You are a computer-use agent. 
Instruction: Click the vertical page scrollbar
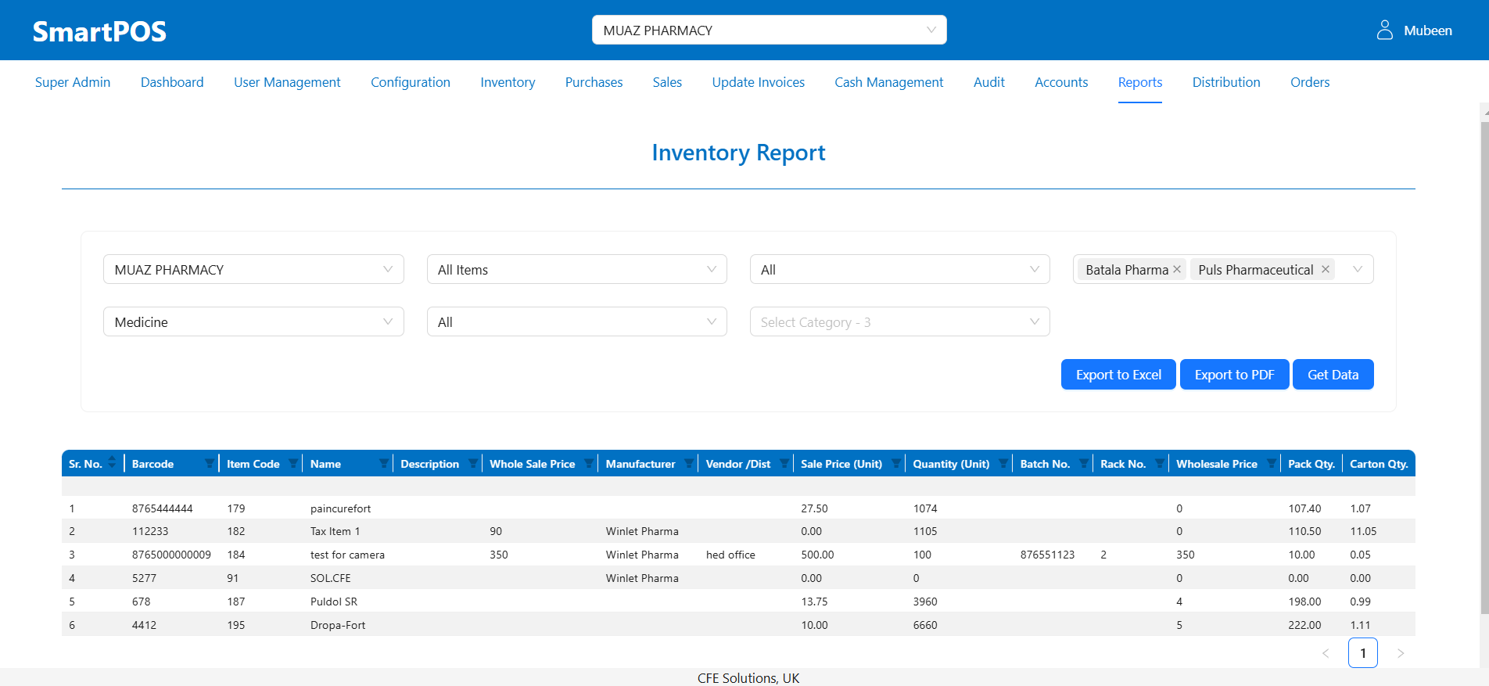[x=1484, y=368]
